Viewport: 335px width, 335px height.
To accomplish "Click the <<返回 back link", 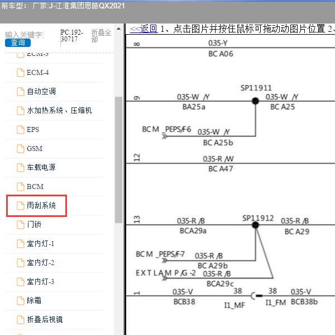I will tap(144, 29).
